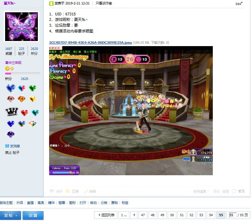
Task: Go to page 50
Action: [x=172, y=215]
